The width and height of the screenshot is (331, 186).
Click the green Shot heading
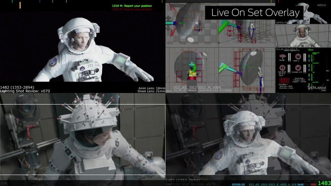coord(310,49)
